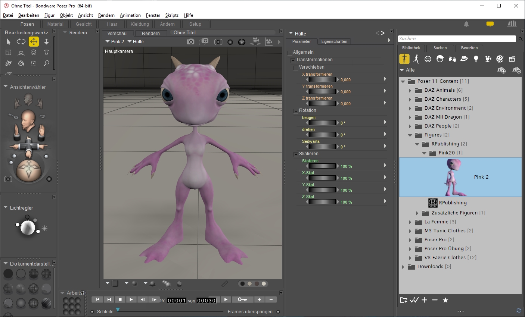
Task: Expand the DAZ Animals folder
Action: click(x=410, y=90)
